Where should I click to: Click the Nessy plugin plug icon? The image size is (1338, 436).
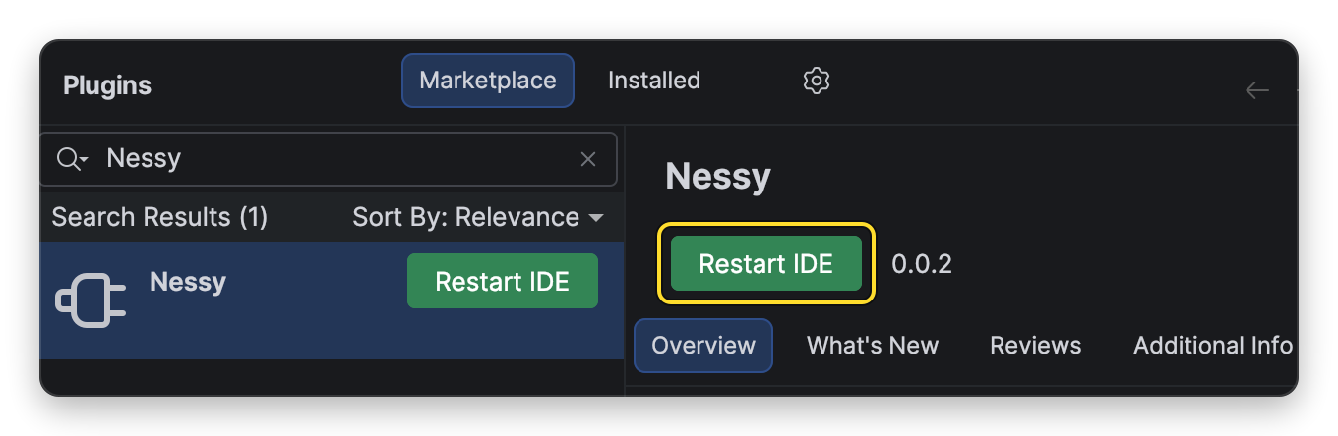click(91, 300)
